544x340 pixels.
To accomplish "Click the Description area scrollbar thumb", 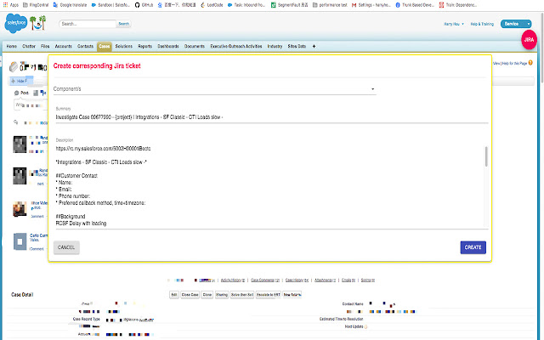I will [486, 156].
